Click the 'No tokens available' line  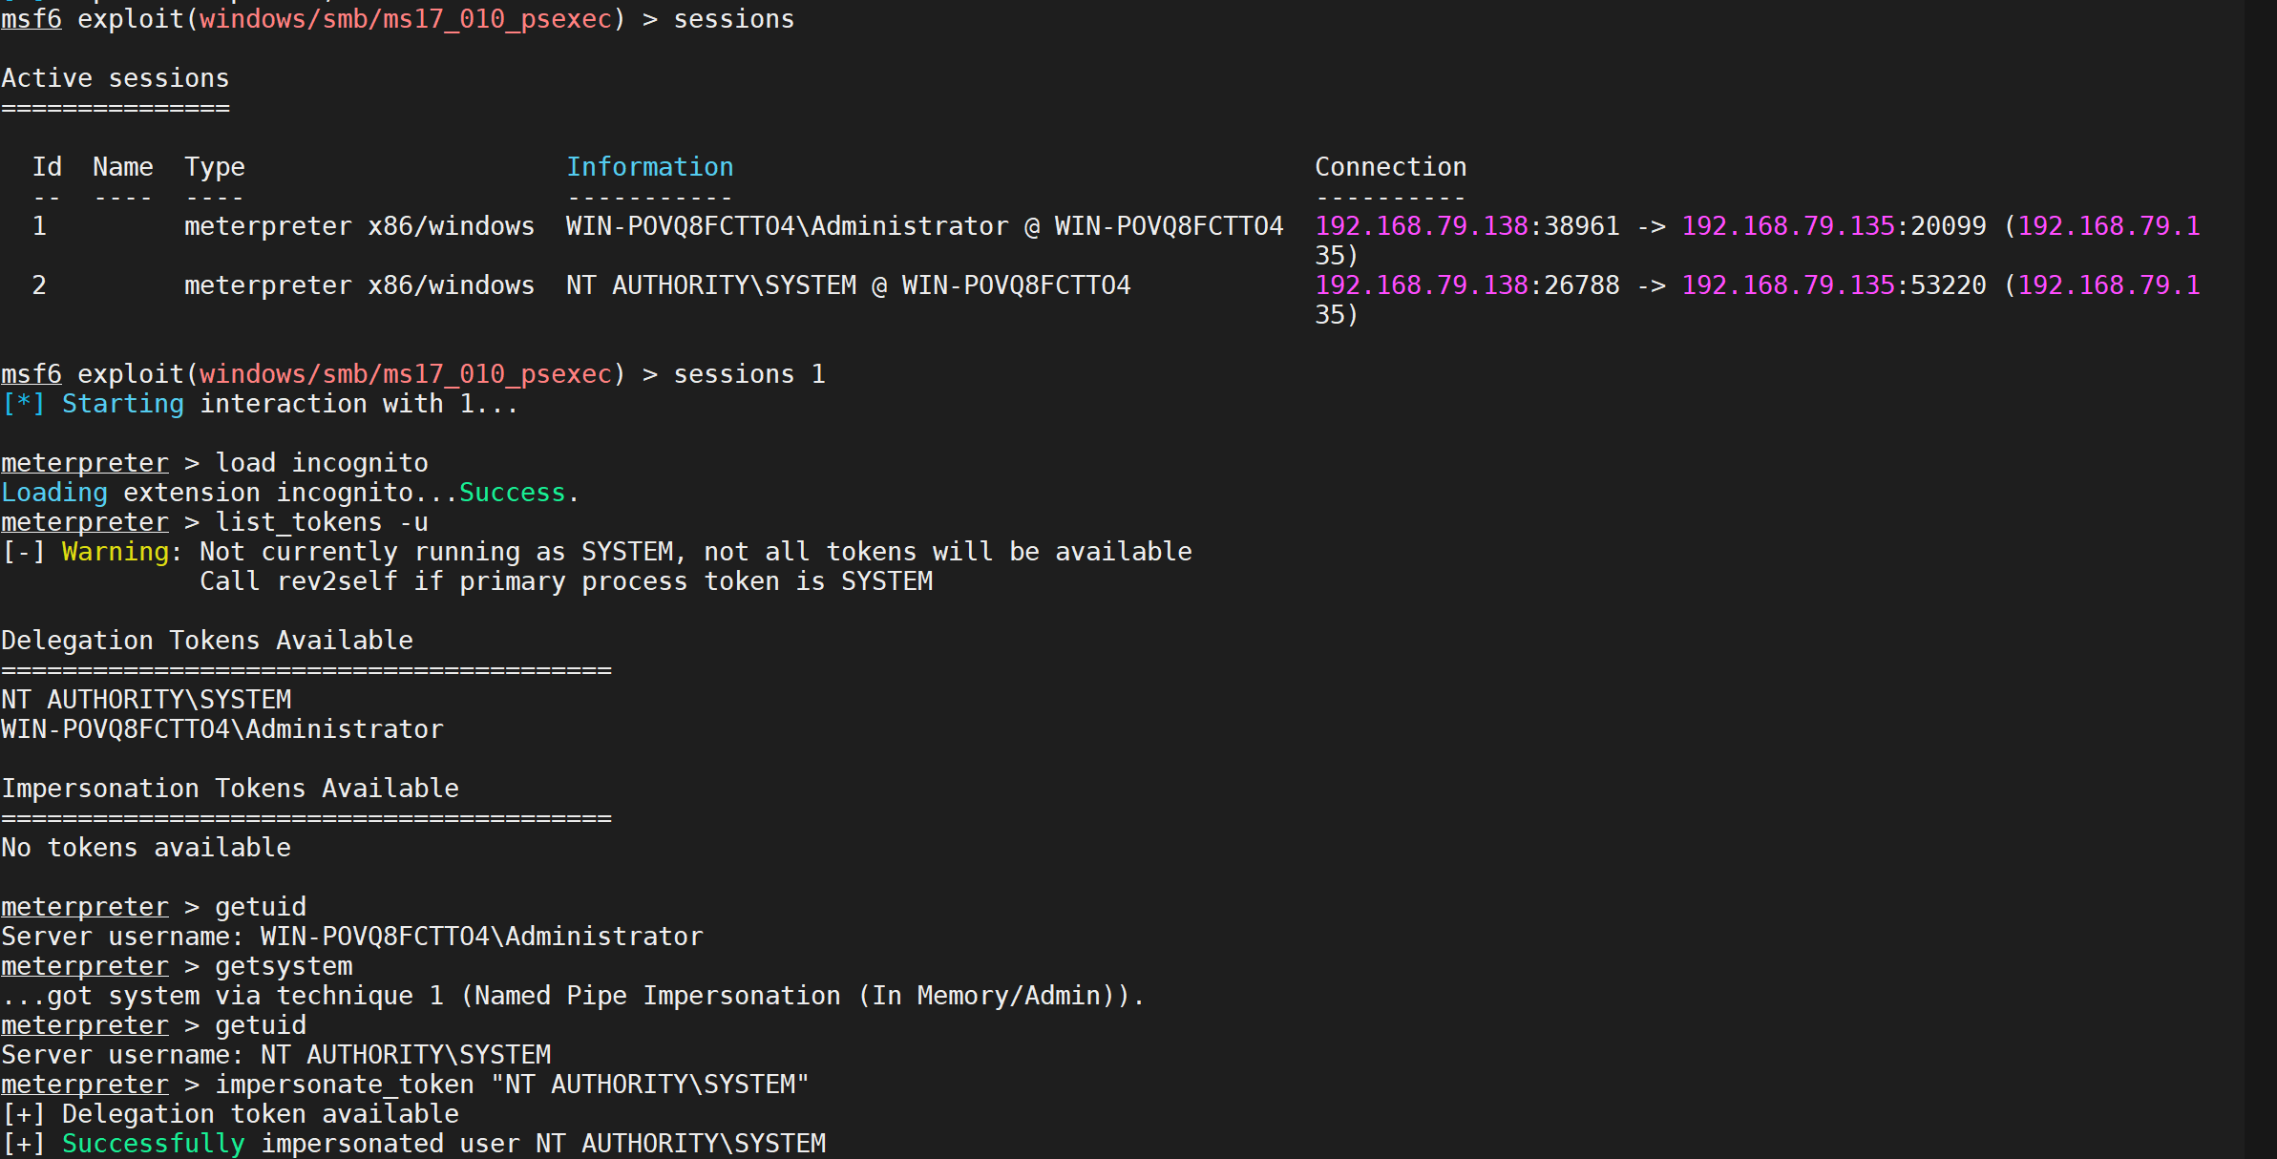pyautogui.click(x=145, y=848)
